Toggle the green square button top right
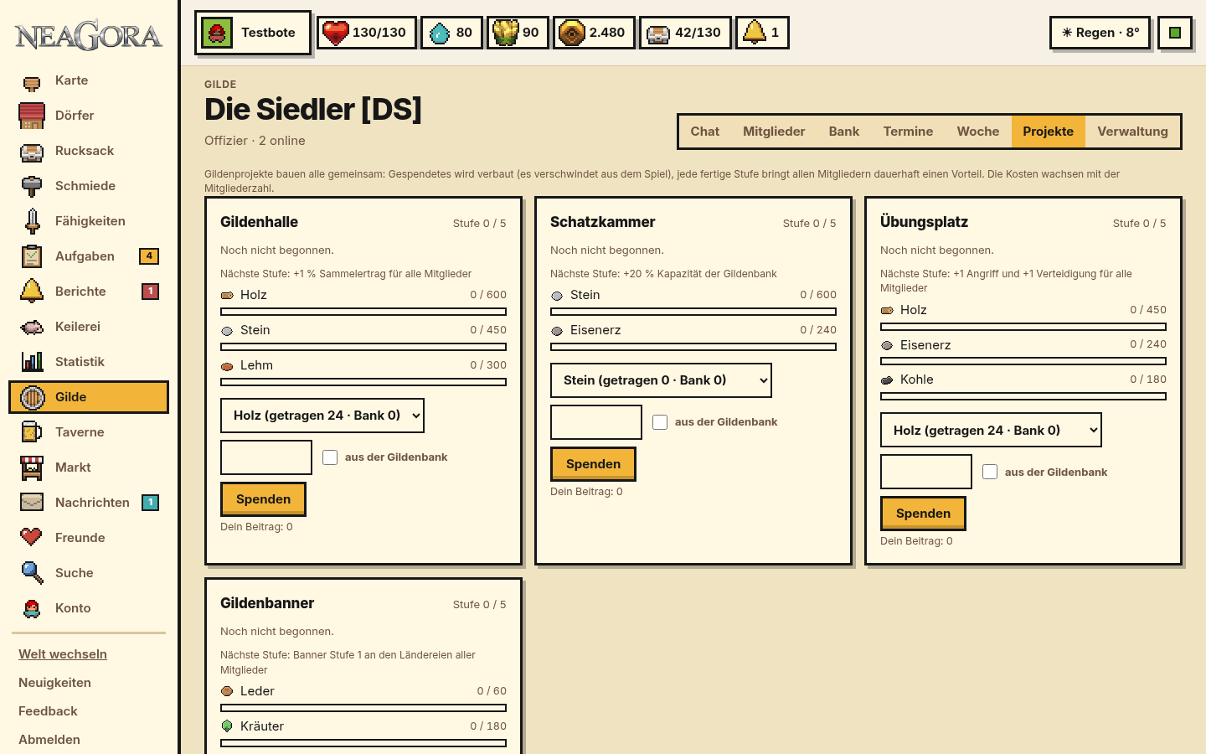 (x=1175, y=33)
